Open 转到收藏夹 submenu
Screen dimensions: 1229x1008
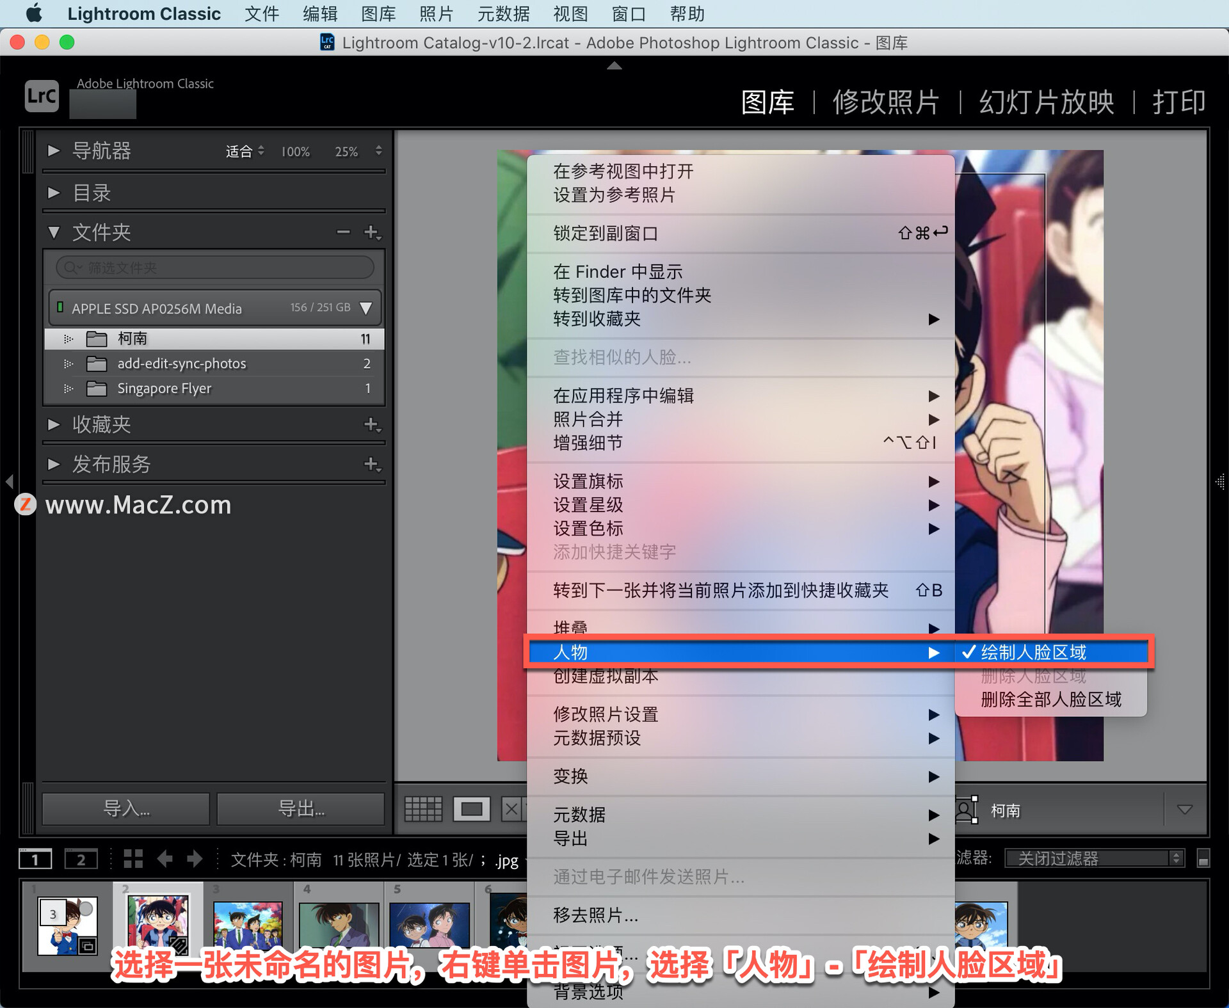click(741, 319)
